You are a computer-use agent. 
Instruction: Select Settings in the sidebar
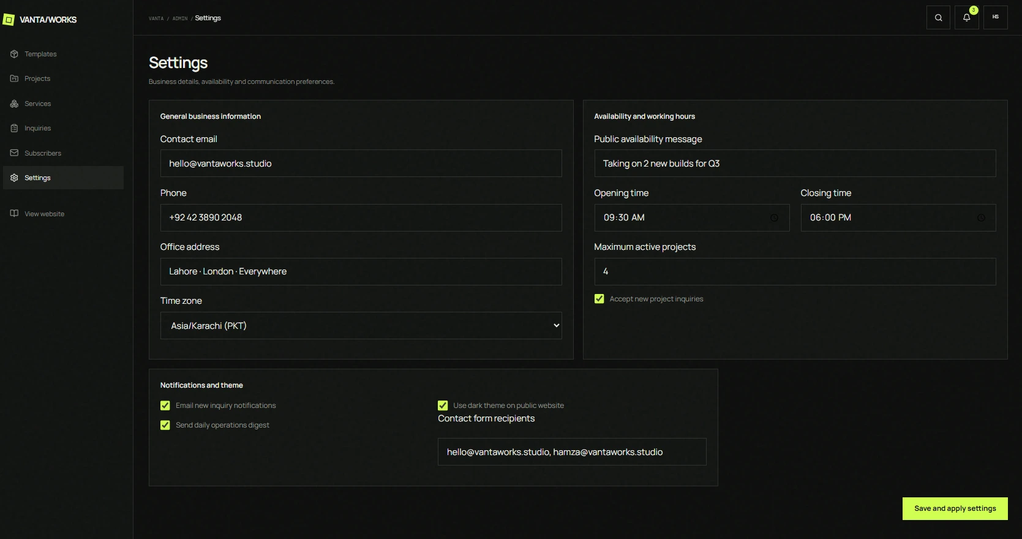pos(64,178)
